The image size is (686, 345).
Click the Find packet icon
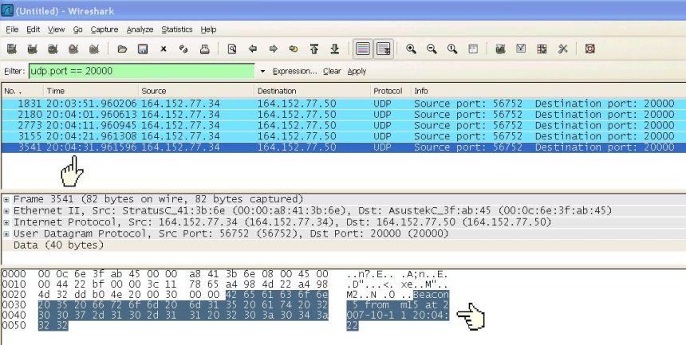(x=232, y=49)
